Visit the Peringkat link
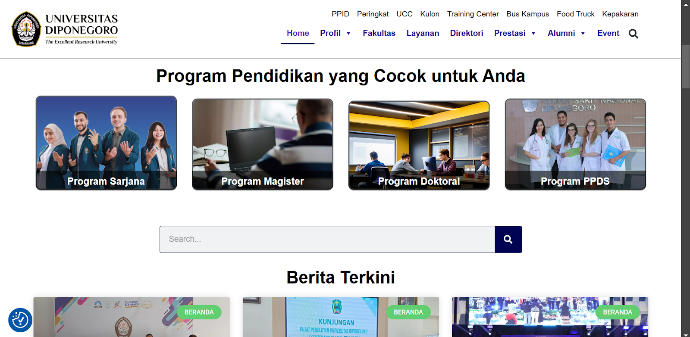Viewport: 690px width, 337px height. click(x=373, y=14)
